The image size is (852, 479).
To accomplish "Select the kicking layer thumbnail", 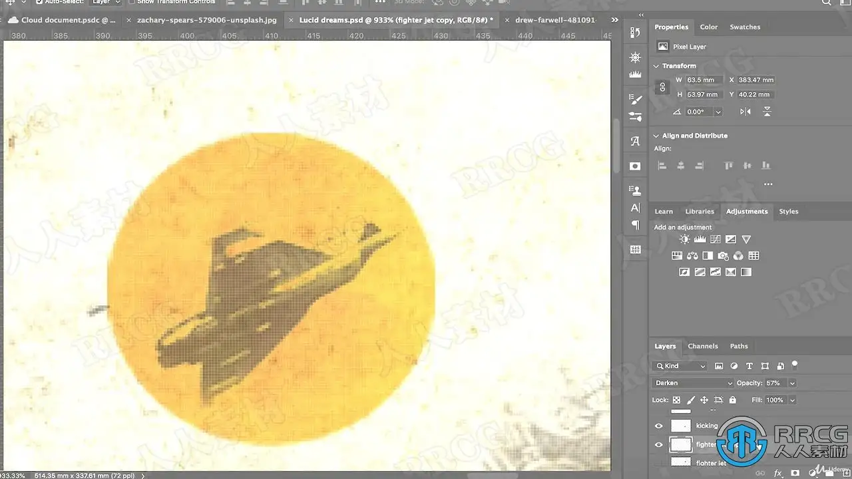I will pyautogui.click(x=680, y=426).
